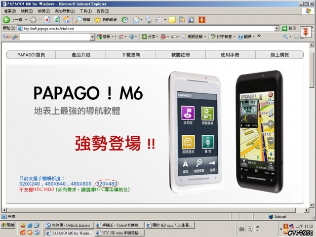316x237 pixels.
Task: Click the blue plus icon in Google Toolbar
Action: point(132,37)
